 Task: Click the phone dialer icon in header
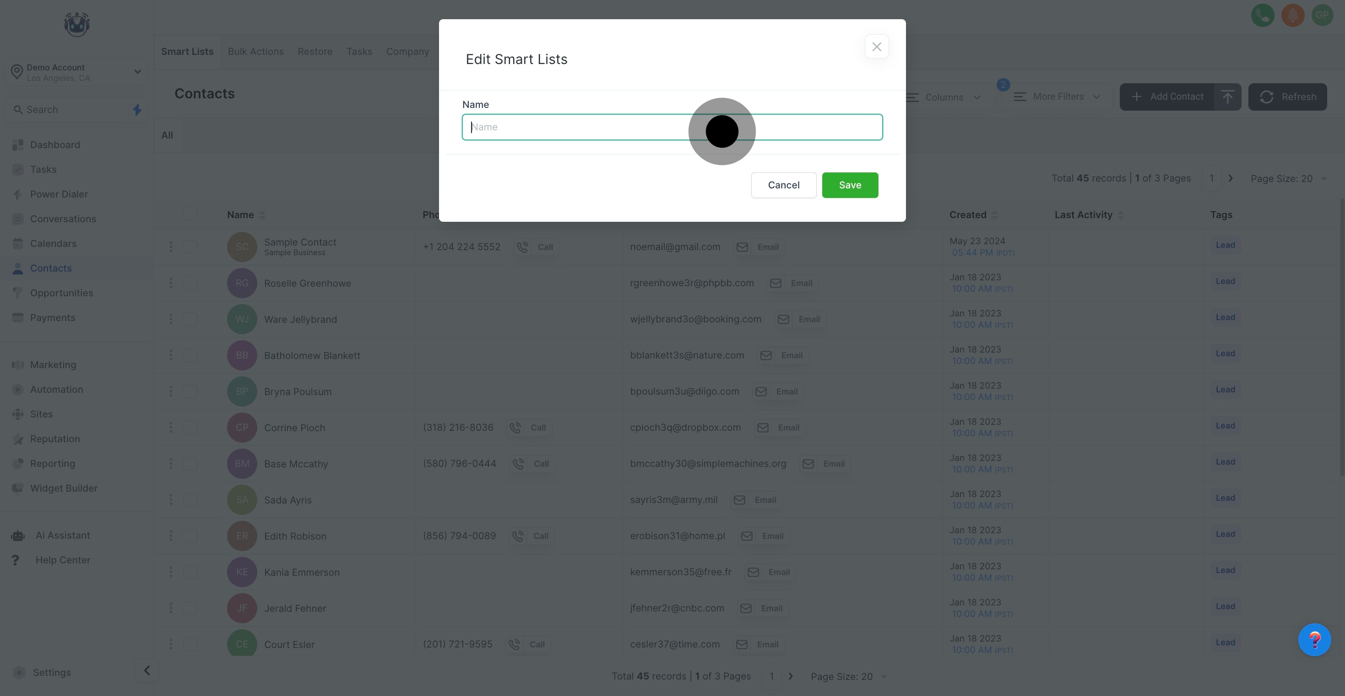tap(1262, 15)
